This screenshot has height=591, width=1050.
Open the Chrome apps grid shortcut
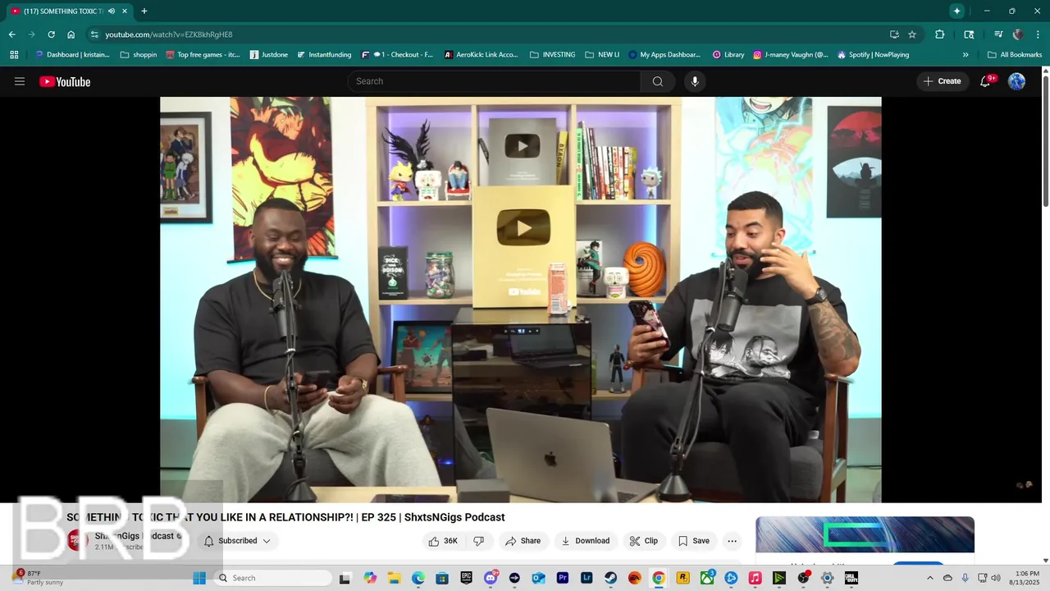pos(14,55)
